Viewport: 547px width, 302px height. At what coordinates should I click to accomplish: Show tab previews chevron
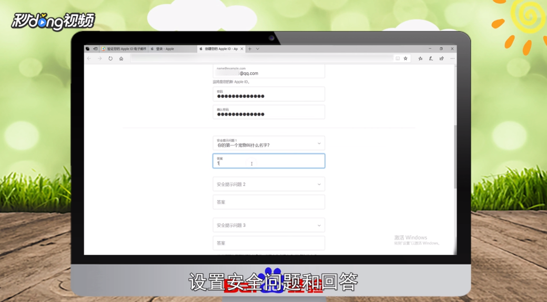[x=257, y=49]
